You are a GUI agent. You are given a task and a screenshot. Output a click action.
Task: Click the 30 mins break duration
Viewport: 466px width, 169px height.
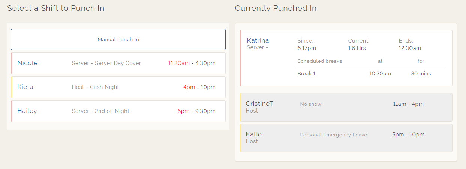[421, 74]
